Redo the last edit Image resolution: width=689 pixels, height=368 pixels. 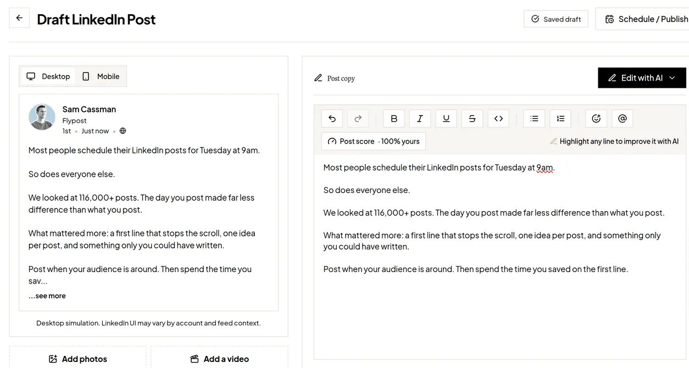coord(358,118)
